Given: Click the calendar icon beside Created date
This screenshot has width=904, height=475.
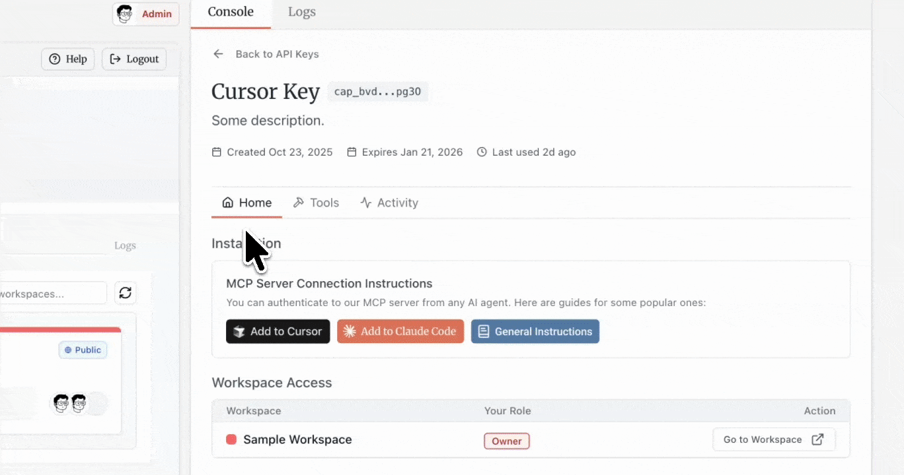Looking at the screenshot, I should tap(217, 152).
